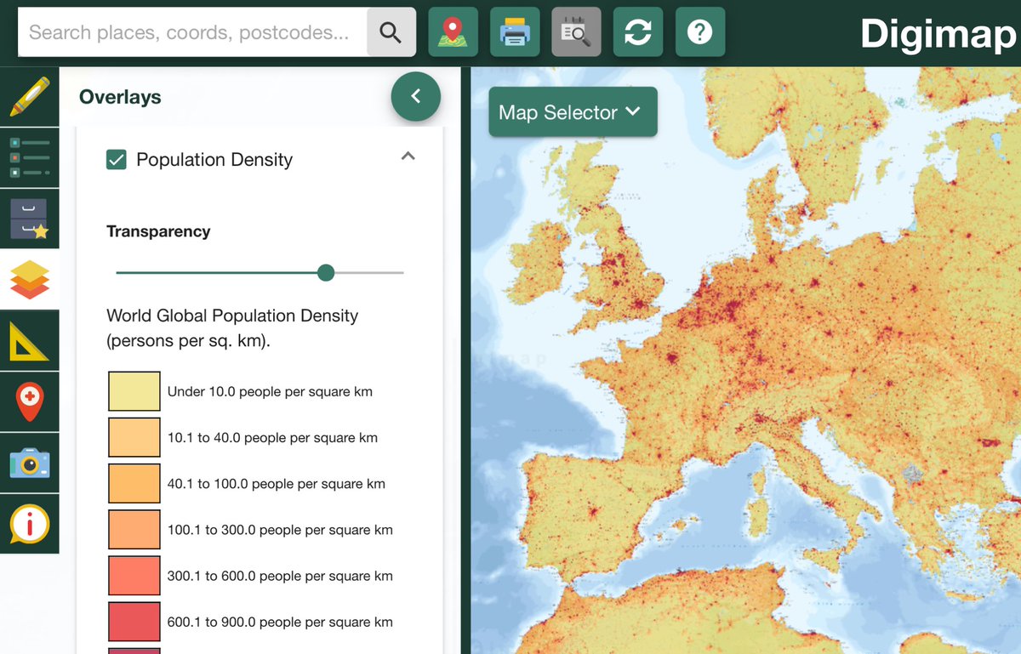Click the 10.1 to 40.0 colour swatch
1021x654 pixels.
(134, 437)
